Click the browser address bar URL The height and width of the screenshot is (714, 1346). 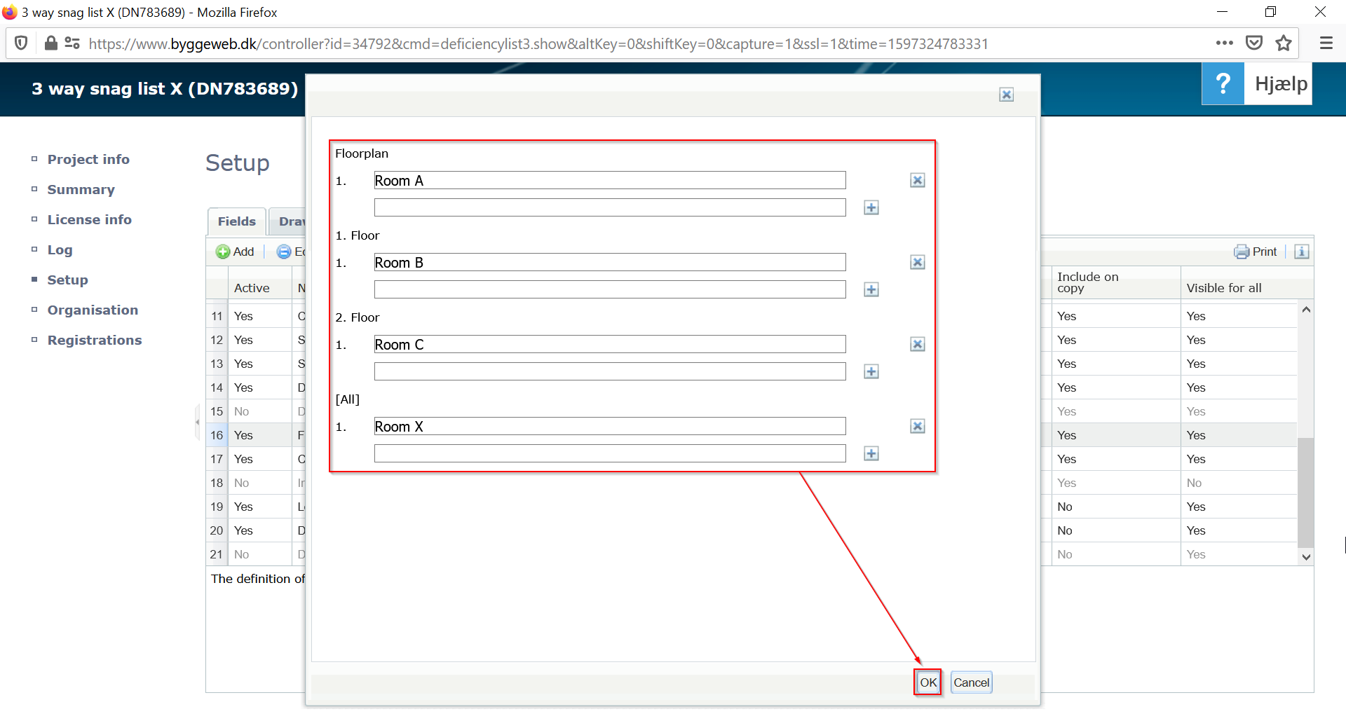[x=538, y=43]
